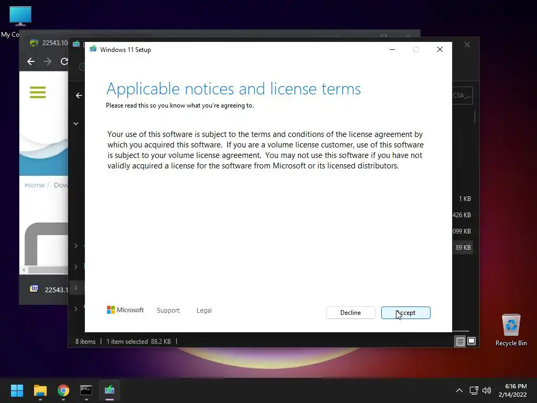537x403 pixels.
Task: Select the 89 KB file row in Explorer
Action: point(463,247)
